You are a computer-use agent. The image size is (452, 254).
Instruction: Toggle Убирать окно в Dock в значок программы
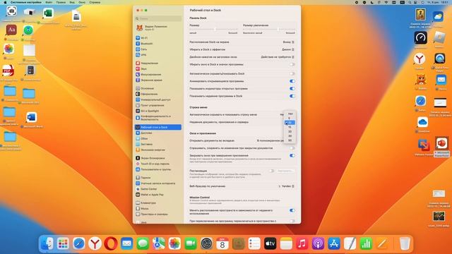(292, 64)
